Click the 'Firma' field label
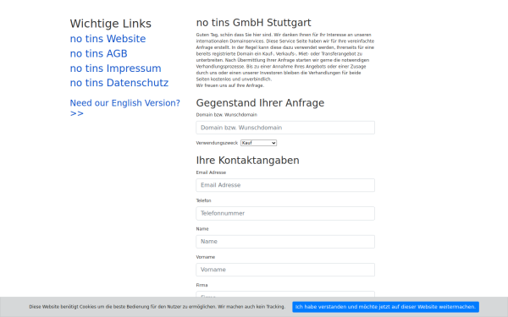The width and height of the screenshot is (508, 317). point(202,286)
